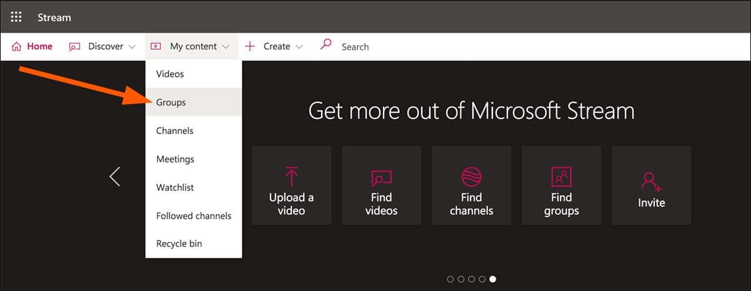The height and width of the screenshot is (291, 751).
Task: Click the Invite person tile
Action: pos(651,185)
